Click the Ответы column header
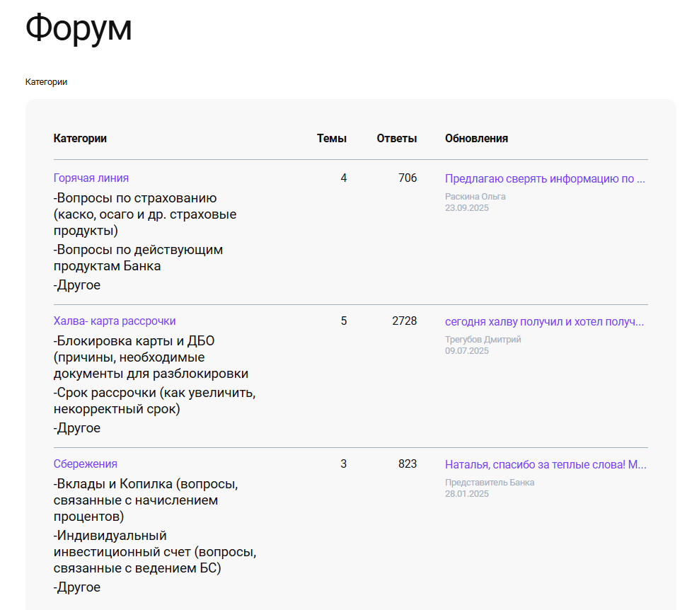687x610 pixels. tap(396, 139)
